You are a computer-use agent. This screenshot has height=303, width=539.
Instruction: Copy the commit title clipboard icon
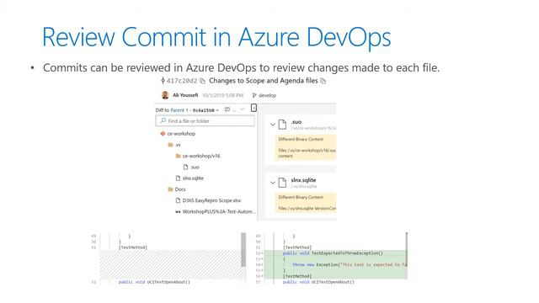coord(323,81)
